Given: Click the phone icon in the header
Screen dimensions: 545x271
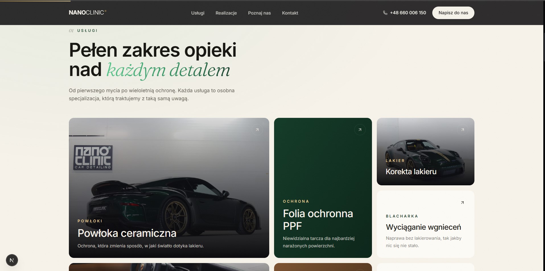Looking at the screenshot, I should (x=385, y=13).
